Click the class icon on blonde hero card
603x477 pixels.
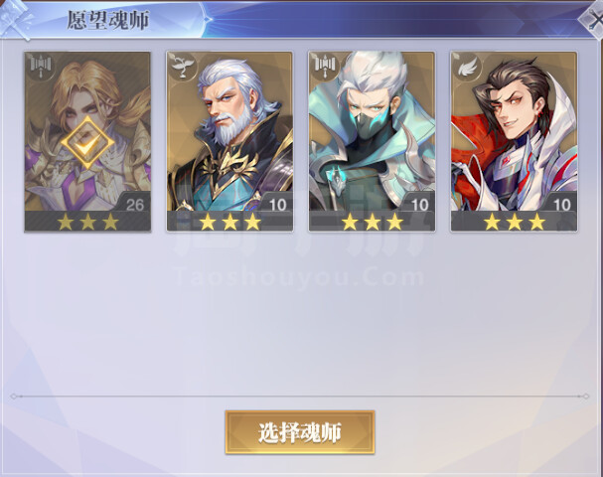tap(41, 66)
